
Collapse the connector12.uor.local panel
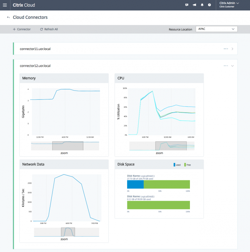(x=232, y=66)
